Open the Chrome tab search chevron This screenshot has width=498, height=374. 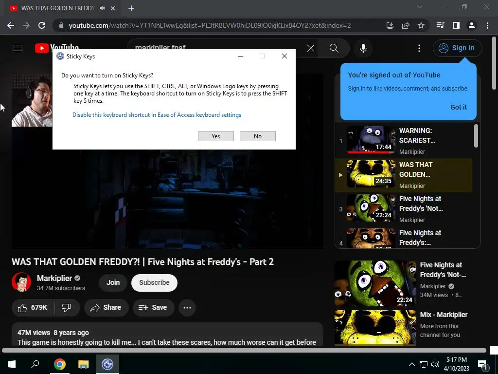point(420,7)
